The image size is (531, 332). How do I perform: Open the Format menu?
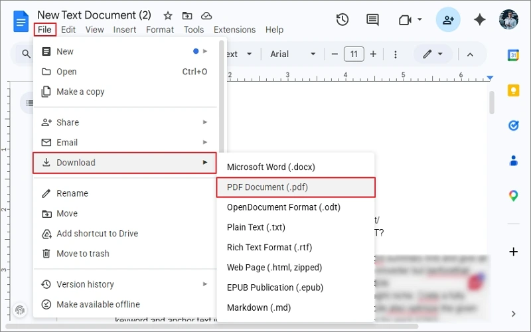(160, 30)
